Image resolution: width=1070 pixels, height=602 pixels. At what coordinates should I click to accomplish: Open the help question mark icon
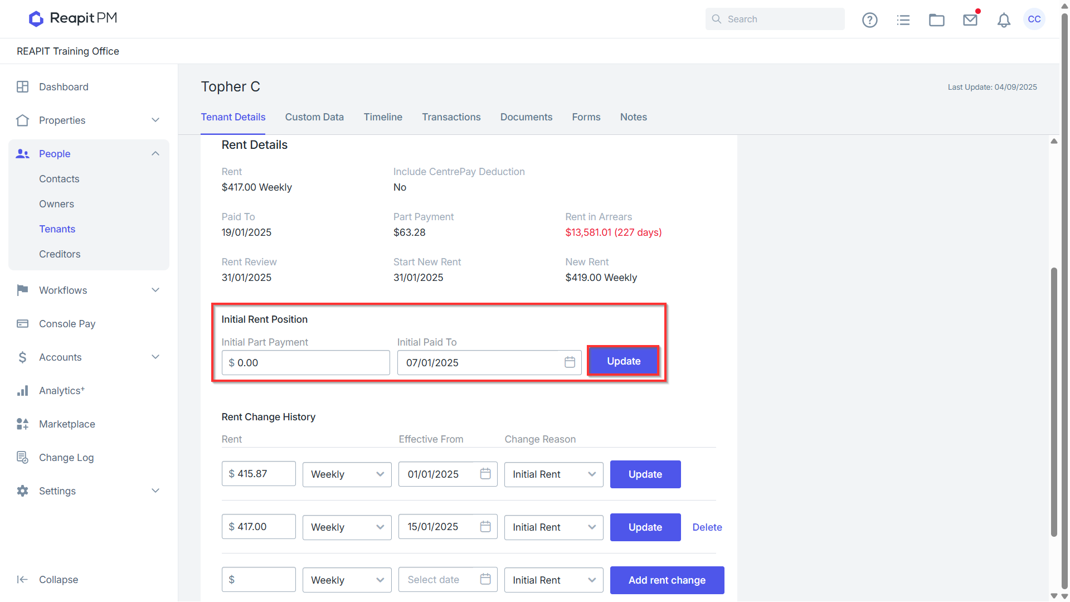pos(869,20)
